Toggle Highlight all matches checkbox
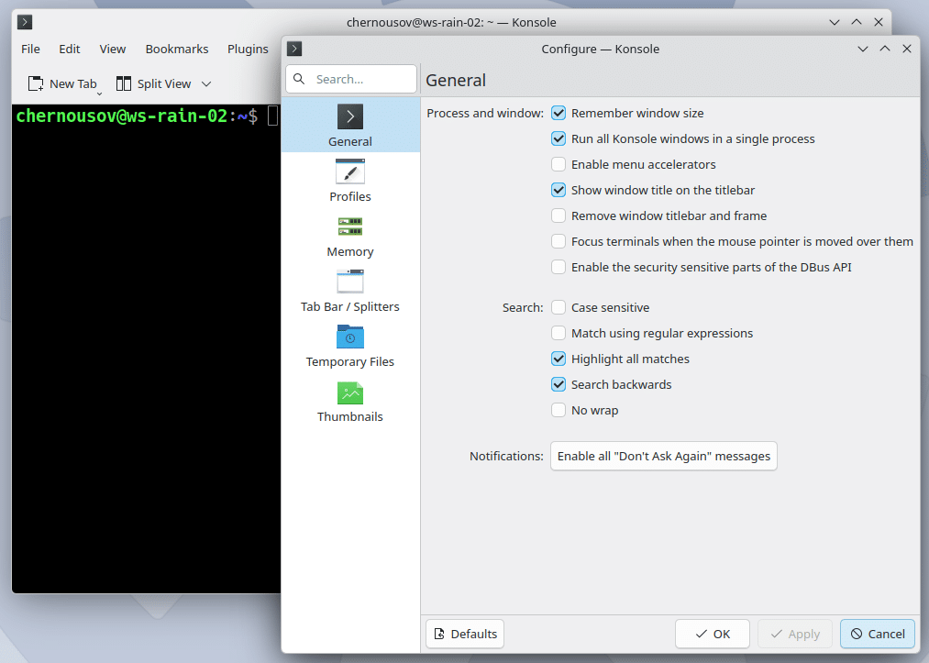Viewport: 929px width, 663px height. click(559, 359)
